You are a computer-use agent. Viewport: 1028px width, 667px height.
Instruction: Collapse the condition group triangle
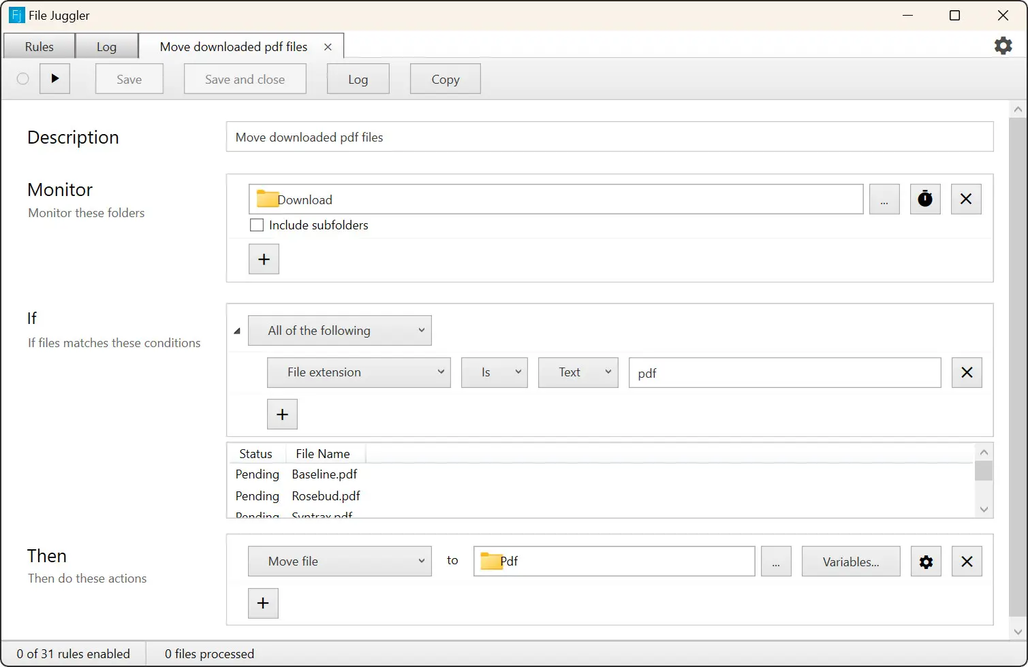pos(237,331)
